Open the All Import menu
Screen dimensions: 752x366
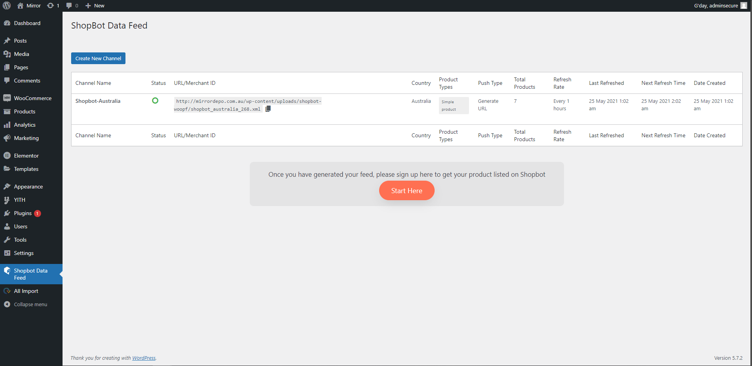click(x=31, y=291)
